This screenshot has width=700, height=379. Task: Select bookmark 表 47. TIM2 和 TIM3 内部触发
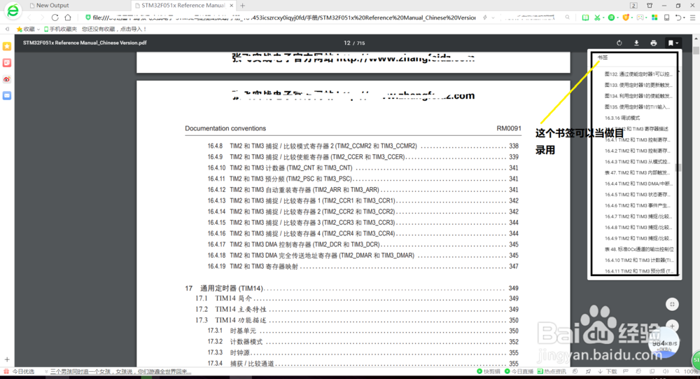coord(638,172)
